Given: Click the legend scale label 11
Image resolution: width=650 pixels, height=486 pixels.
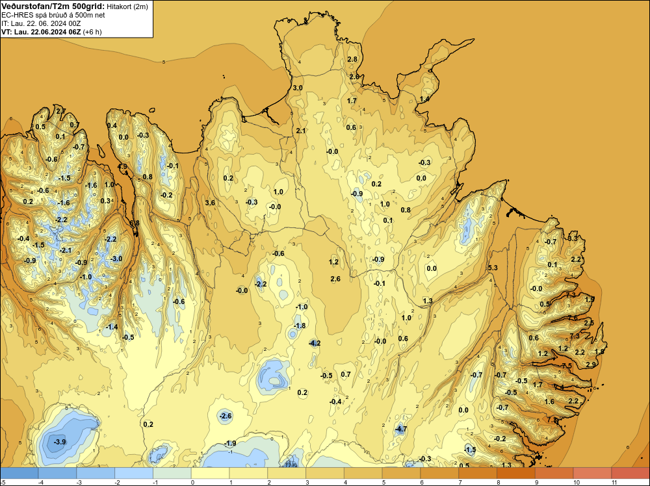Looking at the screenshot, I should point(614,482).
